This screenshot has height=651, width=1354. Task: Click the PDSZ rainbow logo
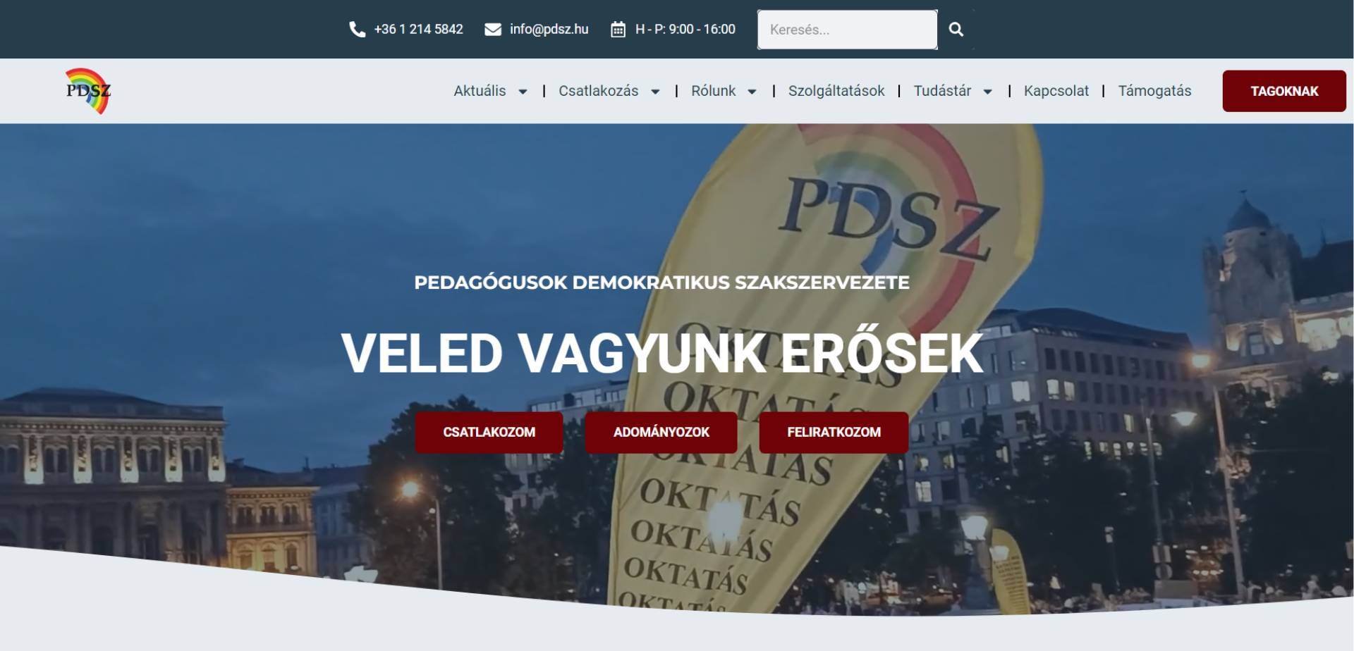point(88,91)
